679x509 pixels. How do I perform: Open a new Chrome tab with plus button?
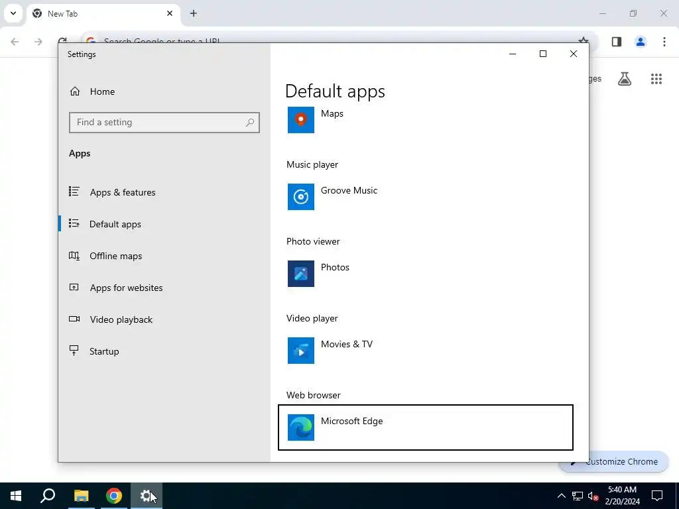click(x=194, y=13)
